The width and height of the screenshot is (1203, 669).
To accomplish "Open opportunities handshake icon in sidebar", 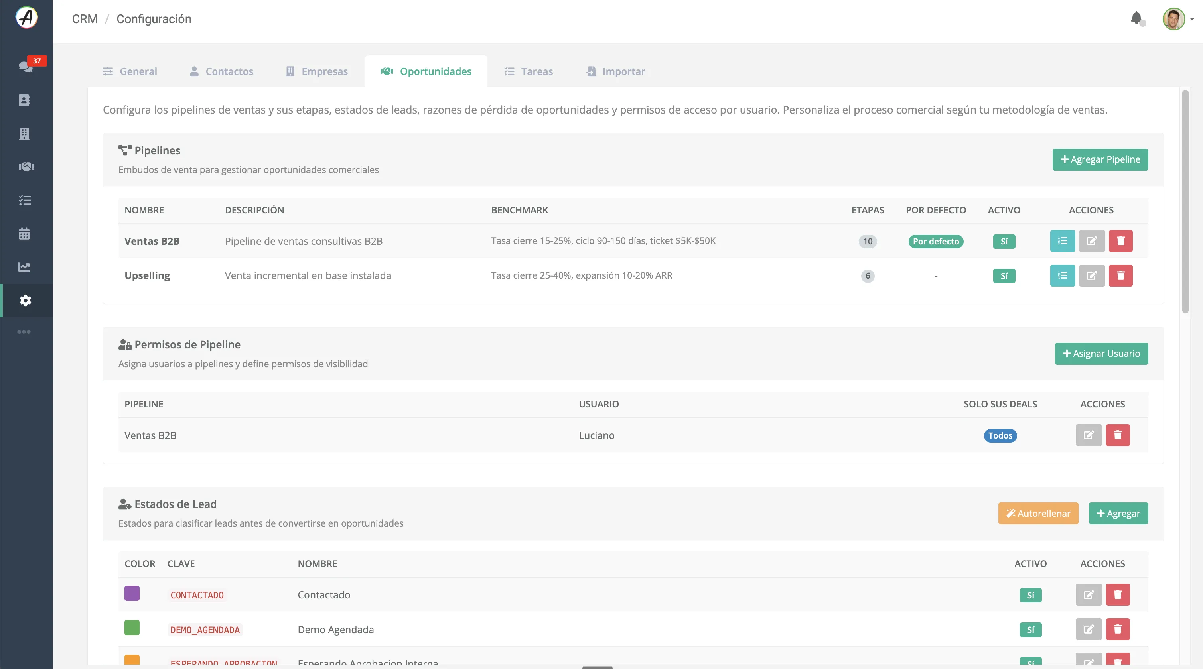I will click(x=26, y=167).
